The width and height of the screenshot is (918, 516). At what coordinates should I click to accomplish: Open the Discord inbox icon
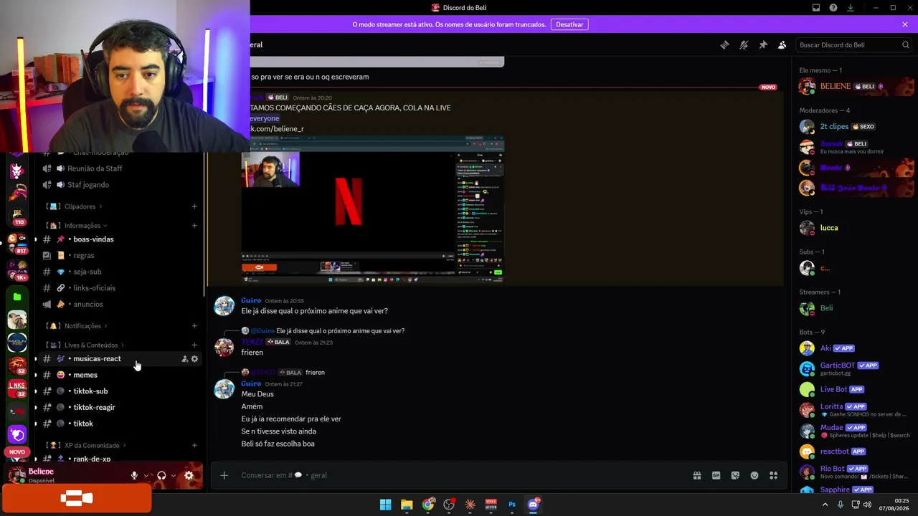tap(816, 8)
